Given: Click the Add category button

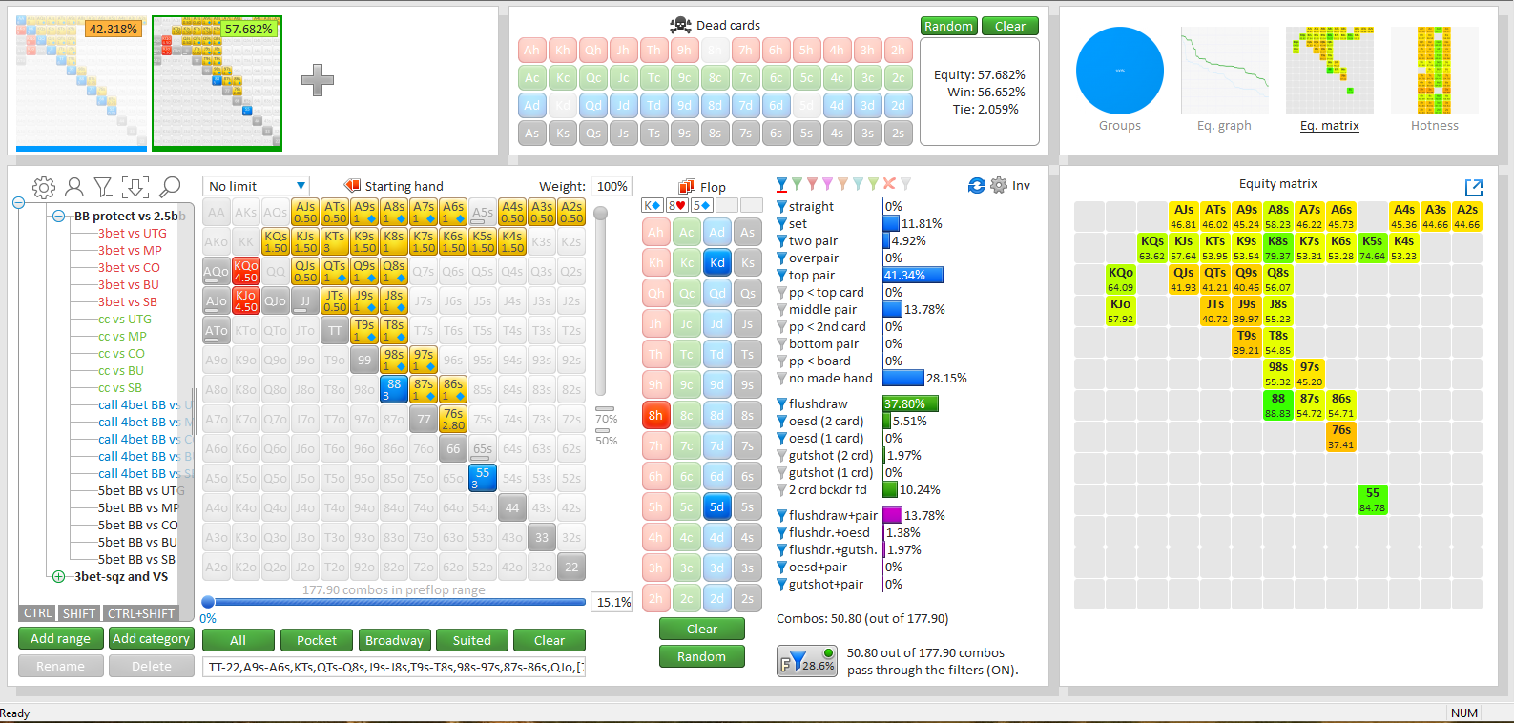Looking at the screenshot, I should click(x=151, y=639).
